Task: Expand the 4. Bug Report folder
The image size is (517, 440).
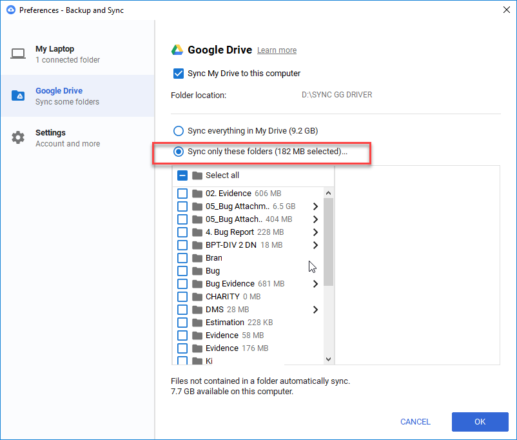Action: 315,232
